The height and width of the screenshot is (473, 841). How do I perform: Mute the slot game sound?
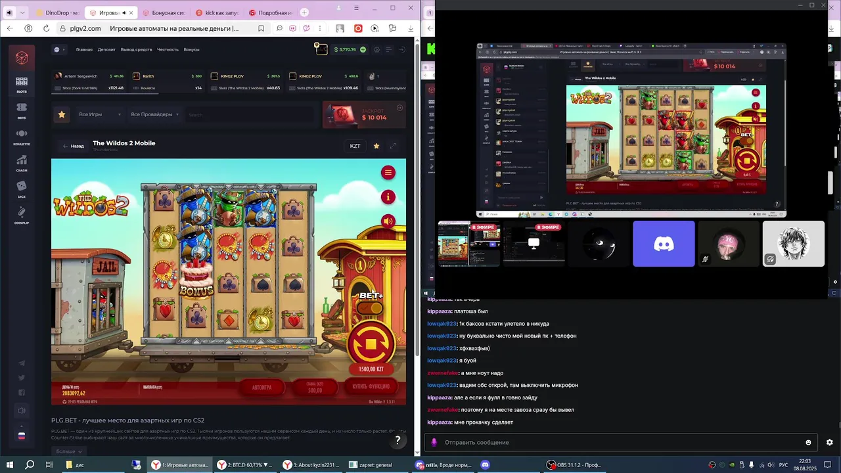(x=388, y=221)
